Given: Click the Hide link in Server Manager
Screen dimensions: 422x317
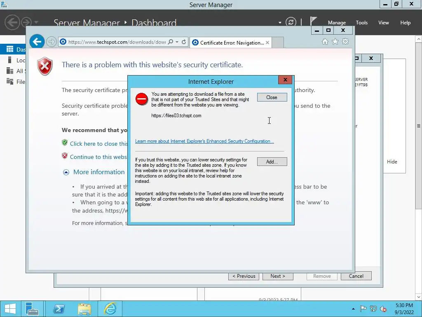Looking at the screenshot, I should (392, 162).
